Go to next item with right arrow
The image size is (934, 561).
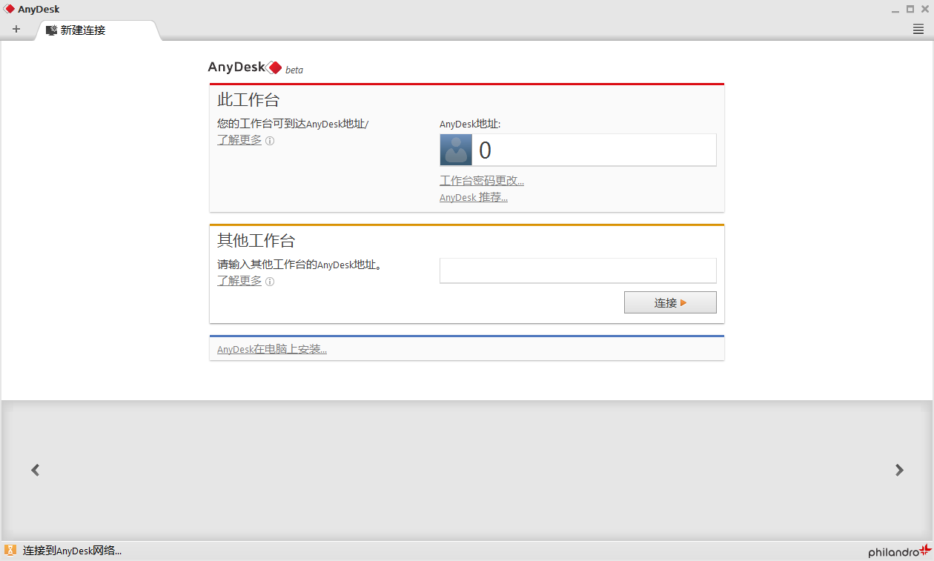coord(899,470)
